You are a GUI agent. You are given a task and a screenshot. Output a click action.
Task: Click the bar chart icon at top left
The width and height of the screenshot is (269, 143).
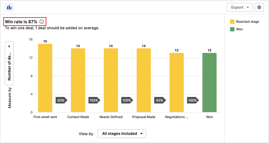9,7
